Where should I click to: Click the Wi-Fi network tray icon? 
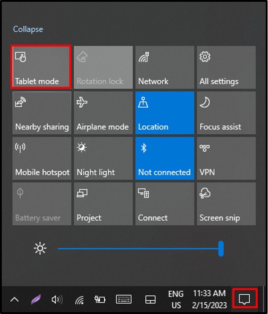pyautogui.click(x=79, y=300)
